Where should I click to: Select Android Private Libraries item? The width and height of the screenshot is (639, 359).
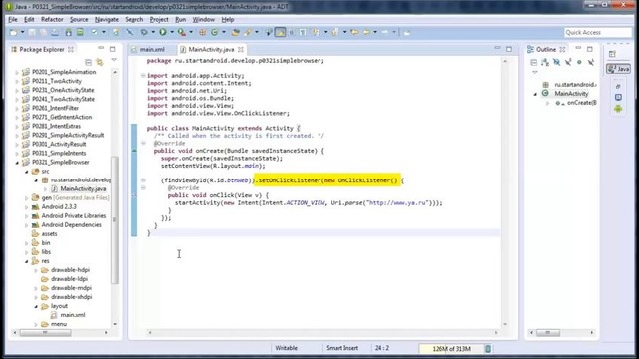[73, 216]
